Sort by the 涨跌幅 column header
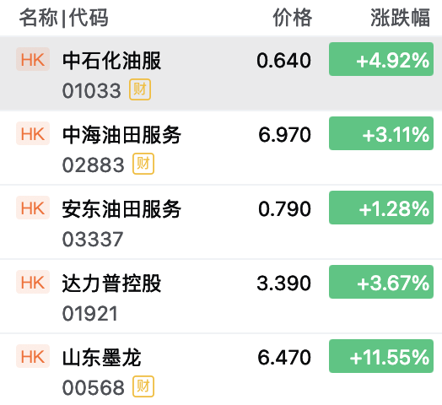This screenshot has height=405, width=442. pos(400,18)
